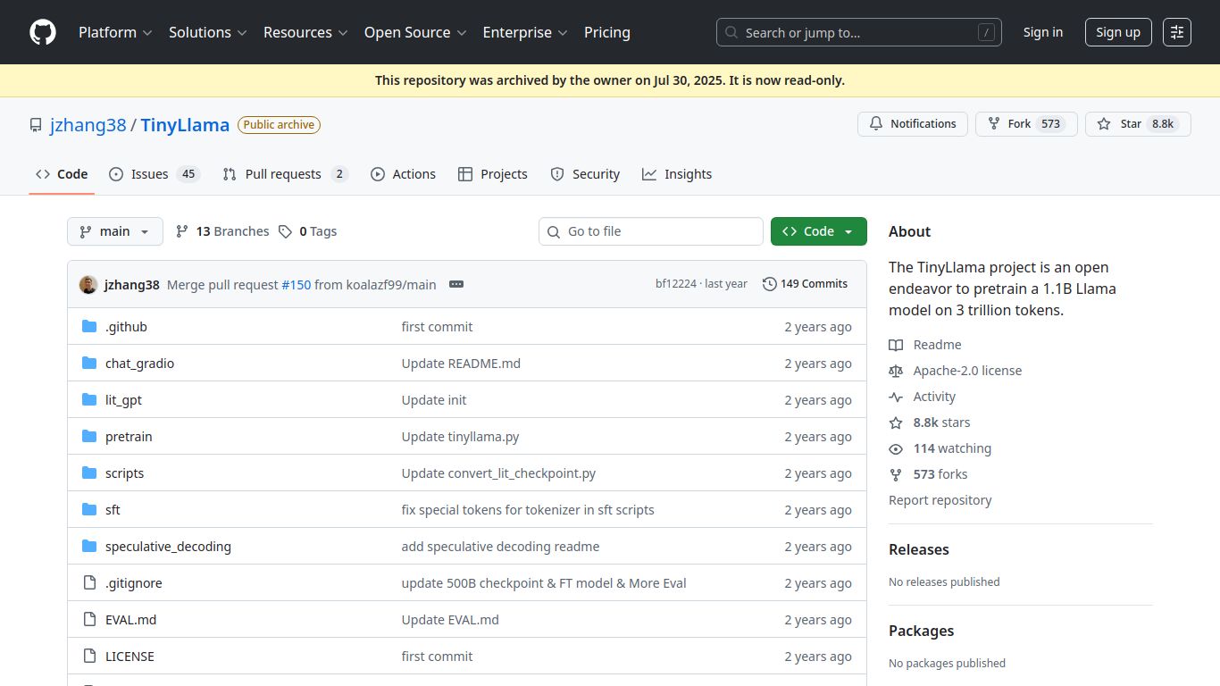Click the GitHub logo icon
Viewport: 1220px width, 686px height.
click(43, 32)
